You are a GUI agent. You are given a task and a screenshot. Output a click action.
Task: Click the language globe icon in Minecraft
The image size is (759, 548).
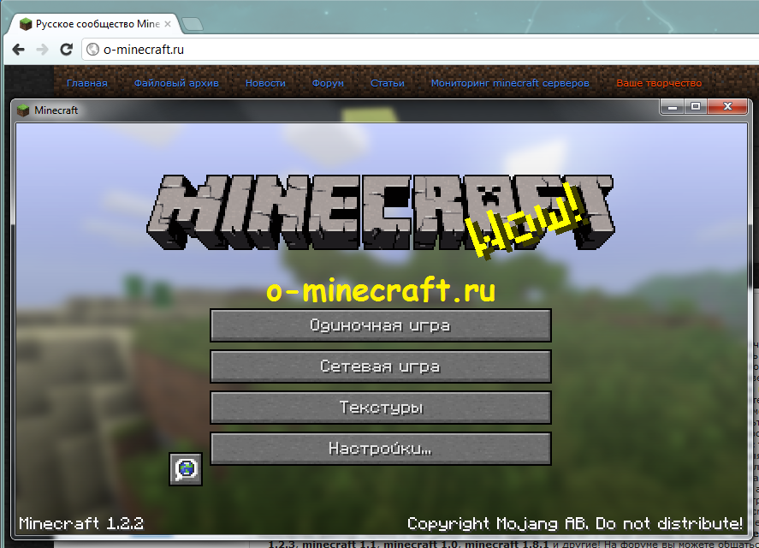point(185,469)
